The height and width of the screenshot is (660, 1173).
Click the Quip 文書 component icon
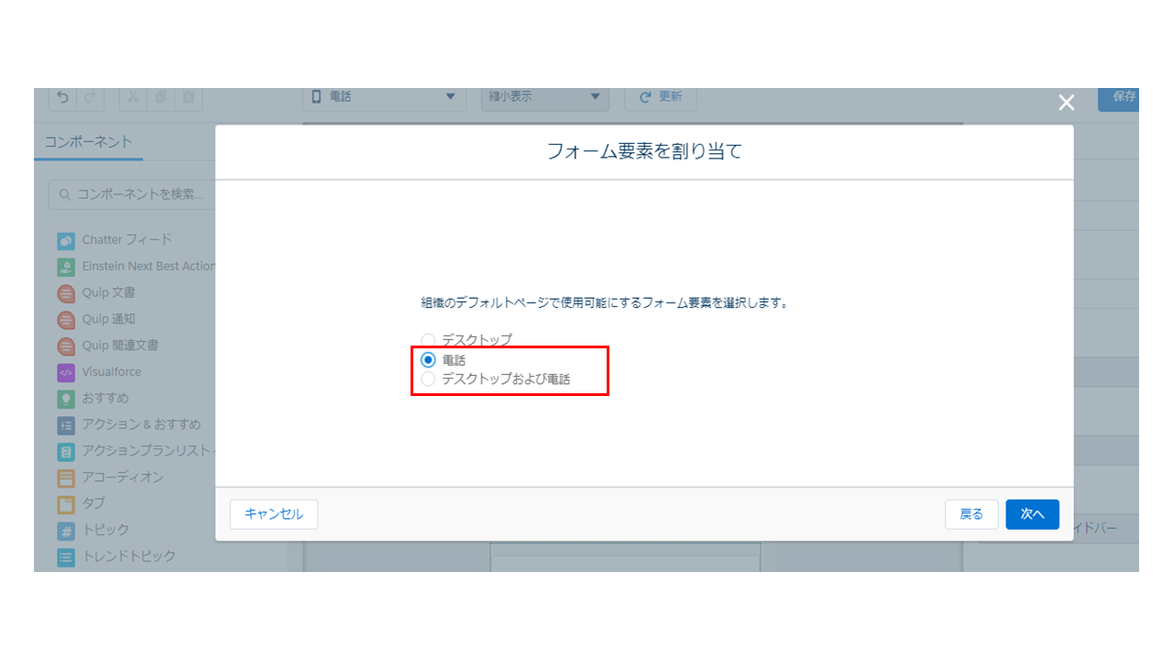pyautogui.click(x=66, y=293)
